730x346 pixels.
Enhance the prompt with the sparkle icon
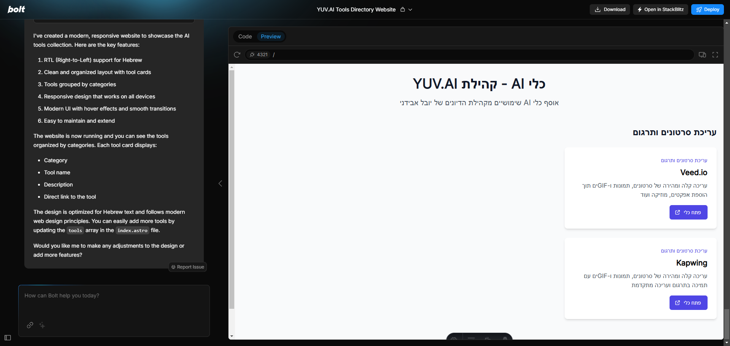(42, 325)
